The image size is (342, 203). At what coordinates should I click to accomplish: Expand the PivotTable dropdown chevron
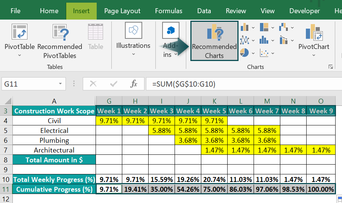click(x=20, y=55)
